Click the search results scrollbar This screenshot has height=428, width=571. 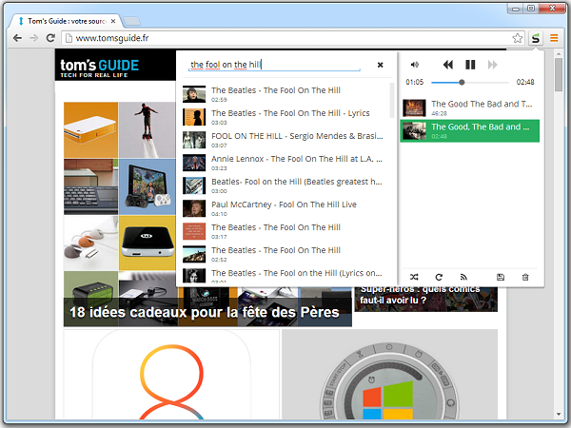coord(392,101)
